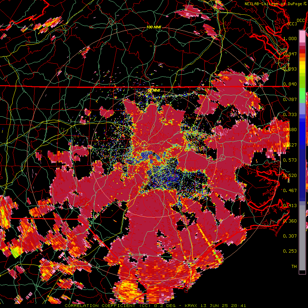Viewport: 308px width, 308px height.
Task: Select the 0.253 scale value
Action: coord(290,251)
